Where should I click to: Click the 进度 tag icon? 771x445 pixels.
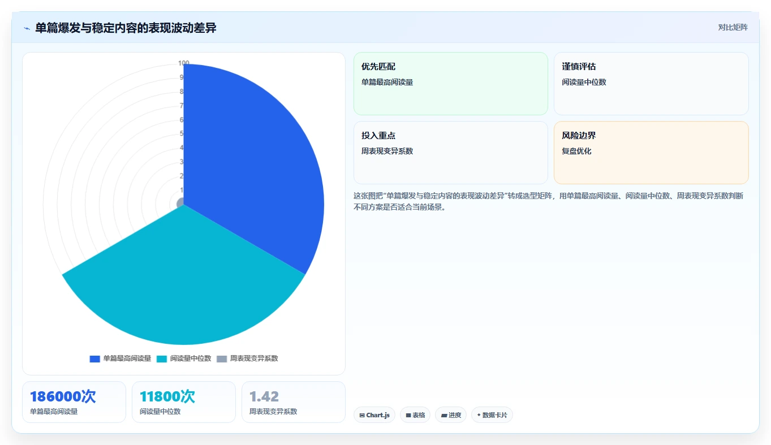pos(443,415)
